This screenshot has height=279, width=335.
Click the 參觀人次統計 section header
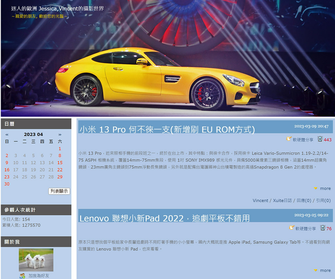pos(36,210)
